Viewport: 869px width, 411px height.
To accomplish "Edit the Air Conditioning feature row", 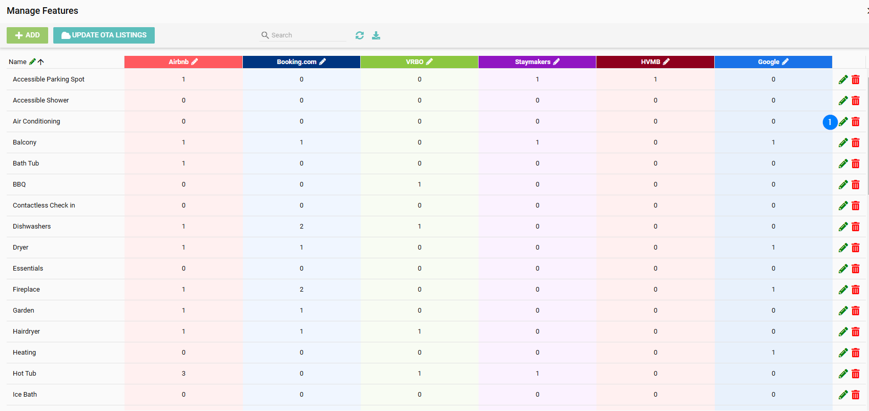I will coord(843,122).
